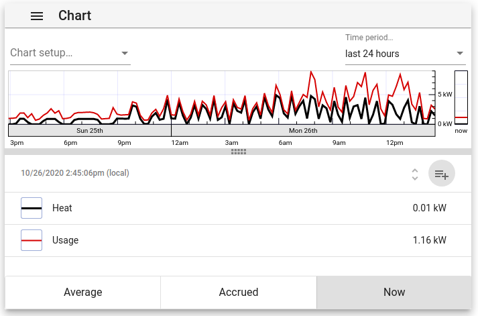Select the Now tab

[x=394, y=293]
